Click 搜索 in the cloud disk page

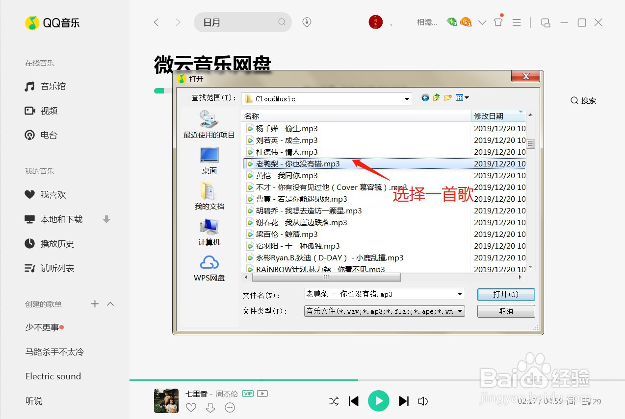click(x=583, y=100)
